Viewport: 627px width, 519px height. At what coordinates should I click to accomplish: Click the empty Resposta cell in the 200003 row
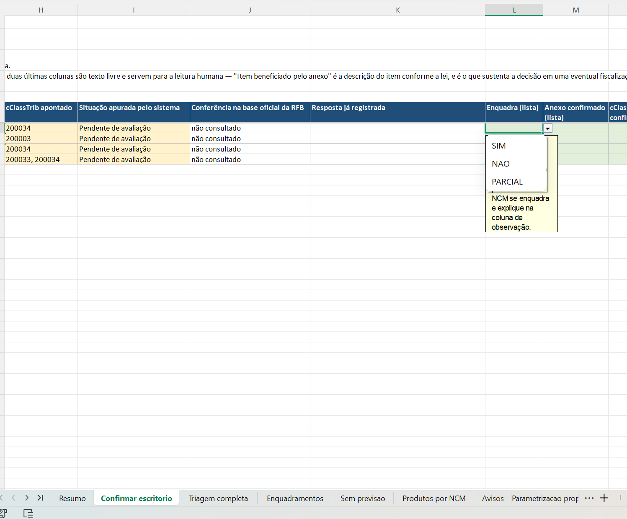397,139
